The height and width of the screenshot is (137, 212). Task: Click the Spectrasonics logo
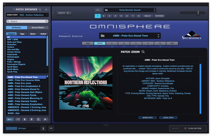[x=191, y=35]
